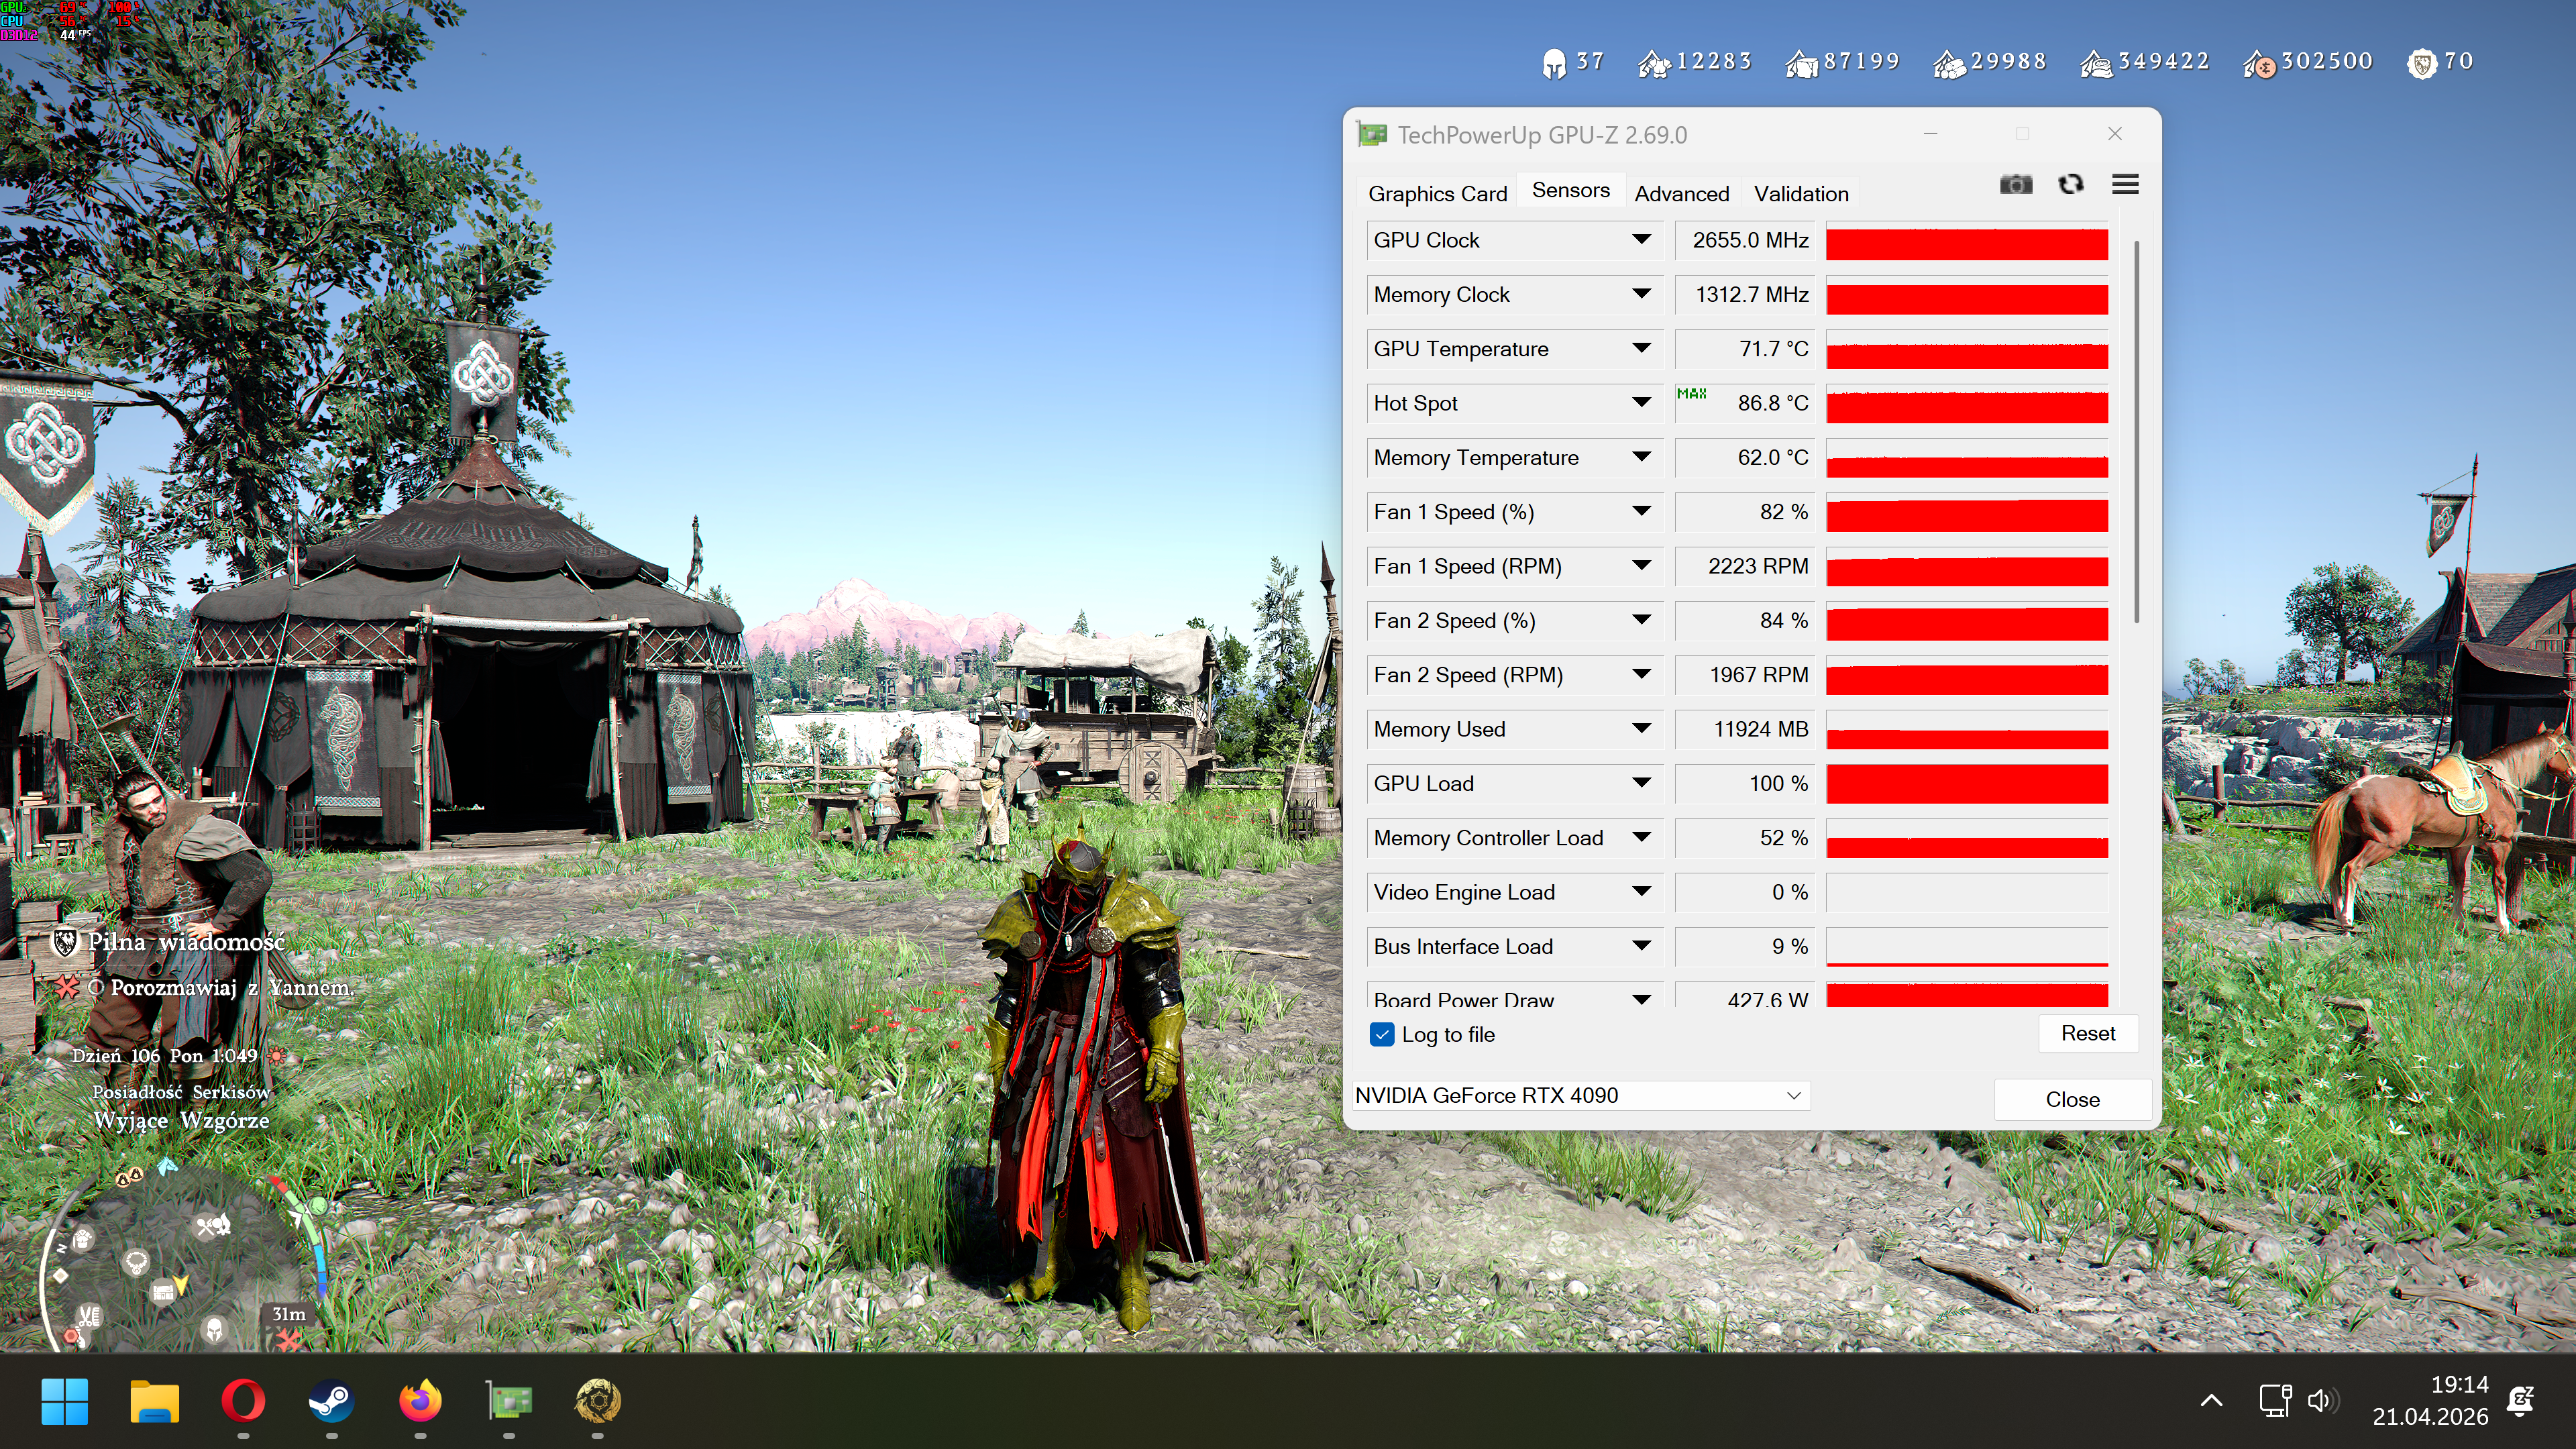Open the Validation tab
This screenshot has width=2576, height=1449.
pos(1800,194)
